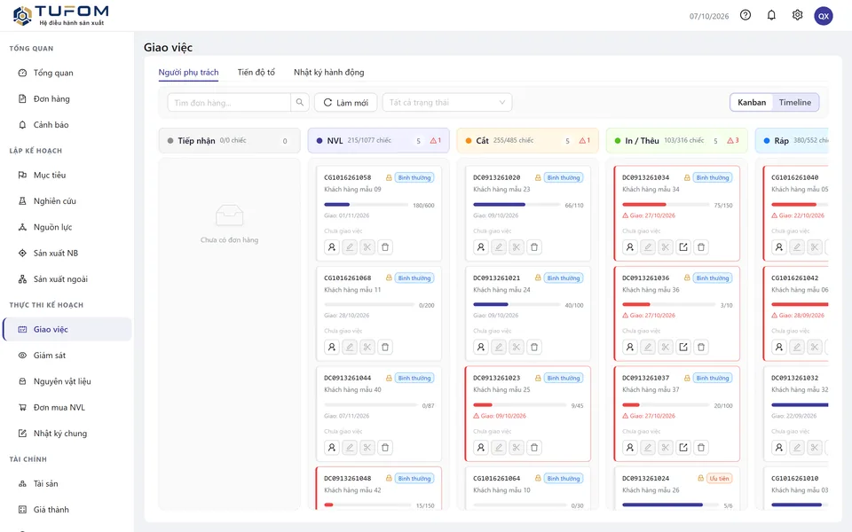852x532 pixels.
Task: Click the scissors icon on card DC0913261023
Action: pos(517,447)
